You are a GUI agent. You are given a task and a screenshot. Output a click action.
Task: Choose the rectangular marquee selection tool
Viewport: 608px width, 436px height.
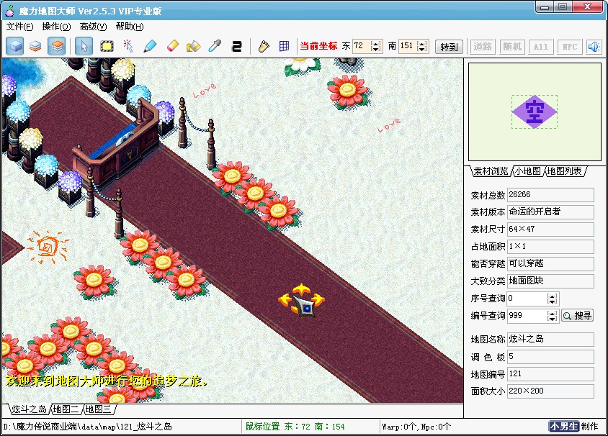[107, 47]
